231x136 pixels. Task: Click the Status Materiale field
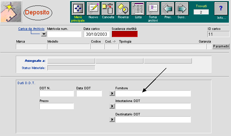pos(71,68)
